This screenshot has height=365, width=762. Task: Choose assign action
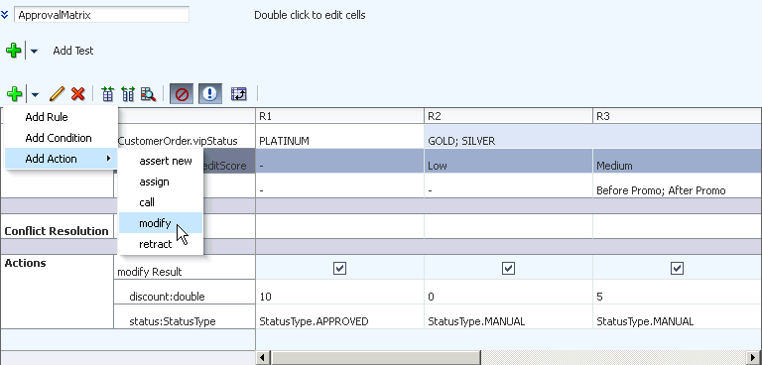161,182
